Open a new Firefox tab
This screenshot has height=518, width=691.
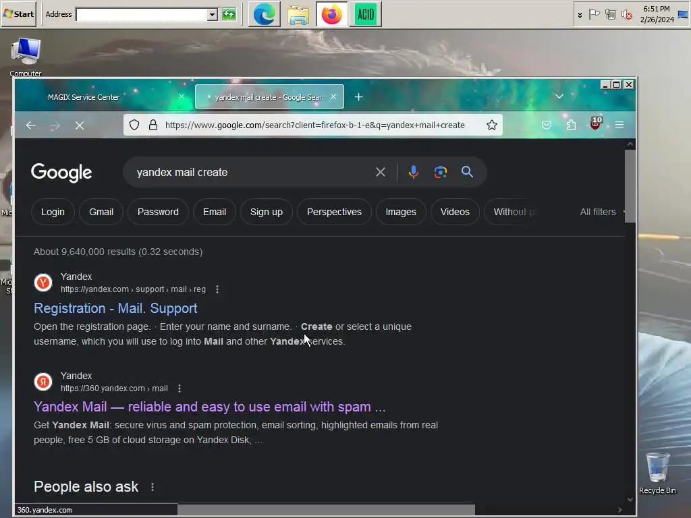point(359,97)
